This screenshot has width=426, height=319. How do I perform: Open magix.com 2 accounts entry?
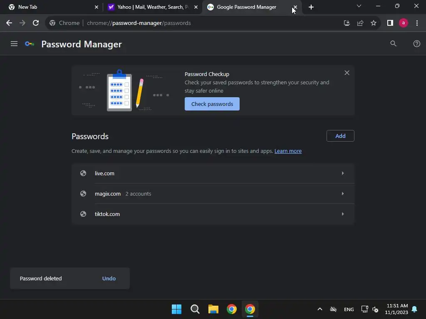pos(213,194)
